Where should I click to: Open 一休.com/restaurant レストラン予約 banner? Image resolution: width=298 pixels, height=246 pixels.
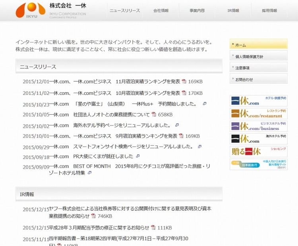tap(259, 113)
